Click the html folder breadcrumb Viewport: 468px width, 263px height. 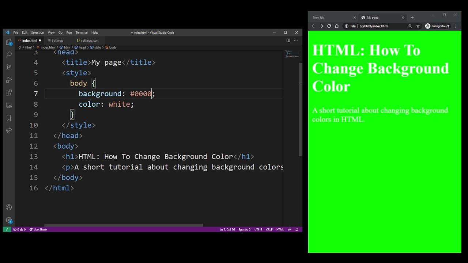[28, 47]
